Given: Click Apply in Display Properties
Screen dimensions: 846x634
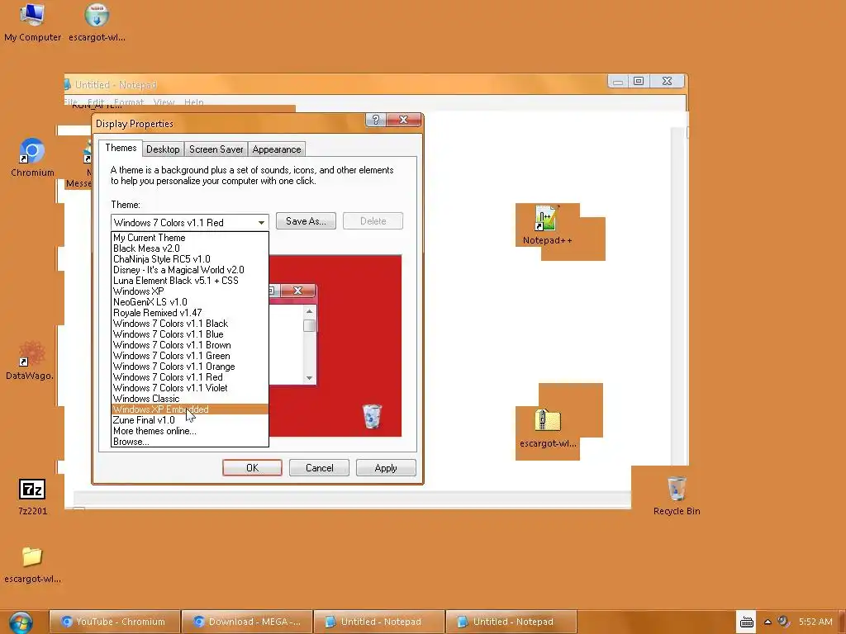Looking at the screenshot, I should pyautogui.click(x=386, y=468).
